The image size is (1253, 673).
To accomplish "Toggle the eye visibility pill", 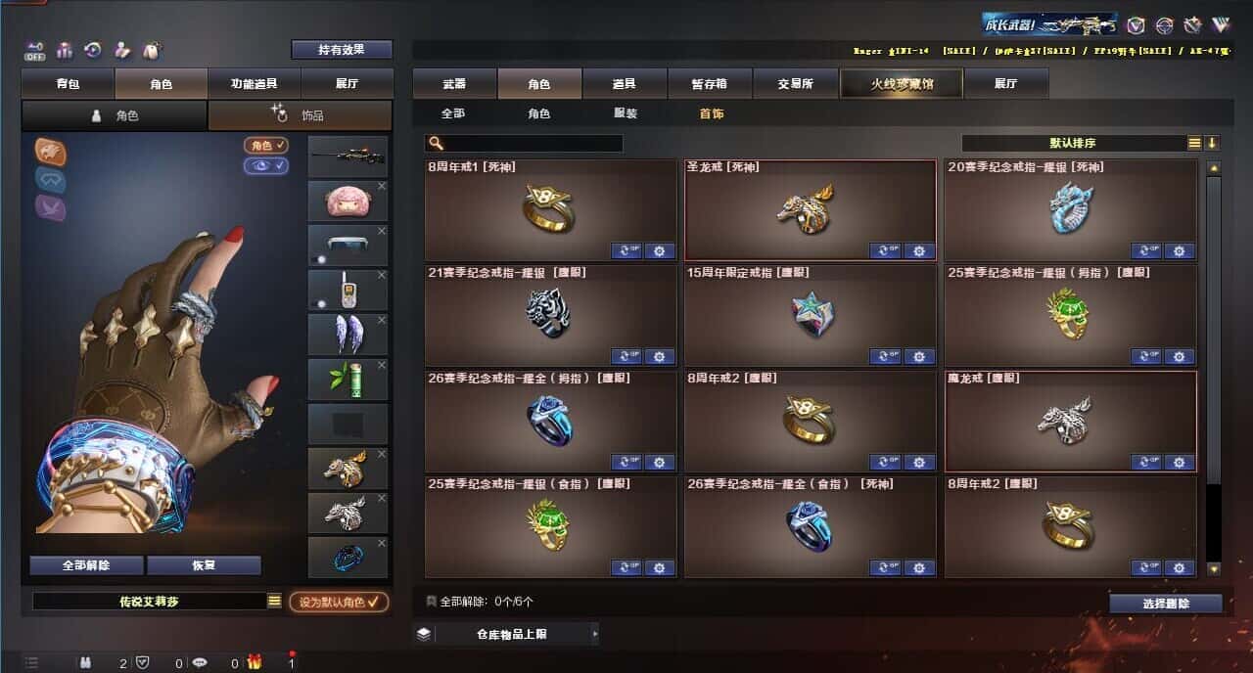I will pyautogui.click(x=266, y=166).
